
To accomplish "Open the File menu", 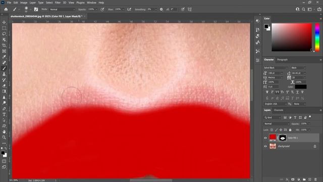I will 9,3.
